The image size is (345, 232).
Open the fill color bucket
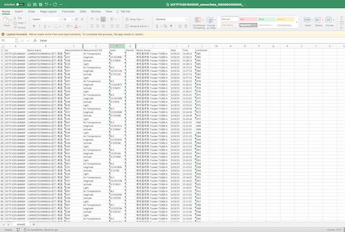(x=67, y=26)
